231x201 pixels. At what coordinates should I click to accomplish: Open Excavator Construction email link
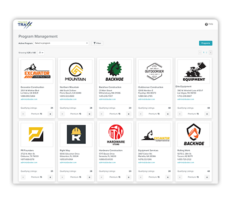click(29, 99)
